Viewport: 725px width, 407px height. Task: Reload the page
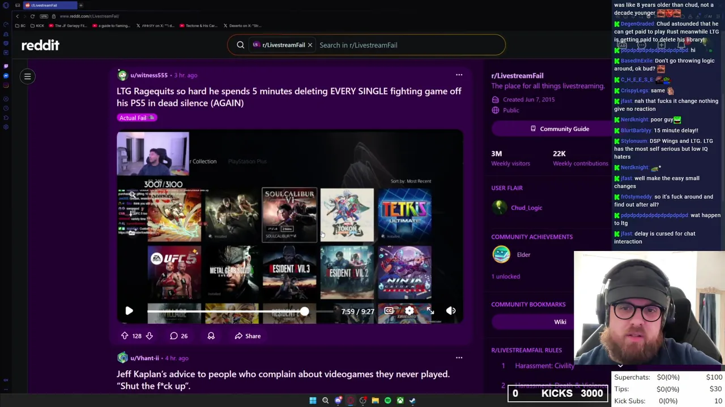[x=32, y=16]
